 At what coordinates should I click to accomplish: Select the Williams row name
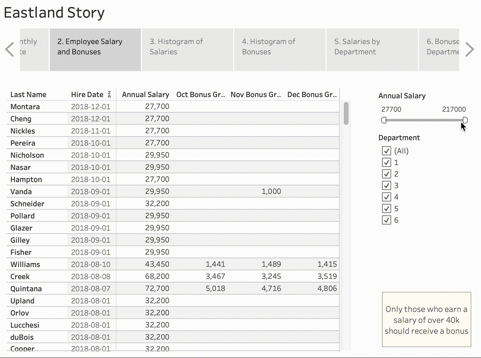[x=25, y=265]
